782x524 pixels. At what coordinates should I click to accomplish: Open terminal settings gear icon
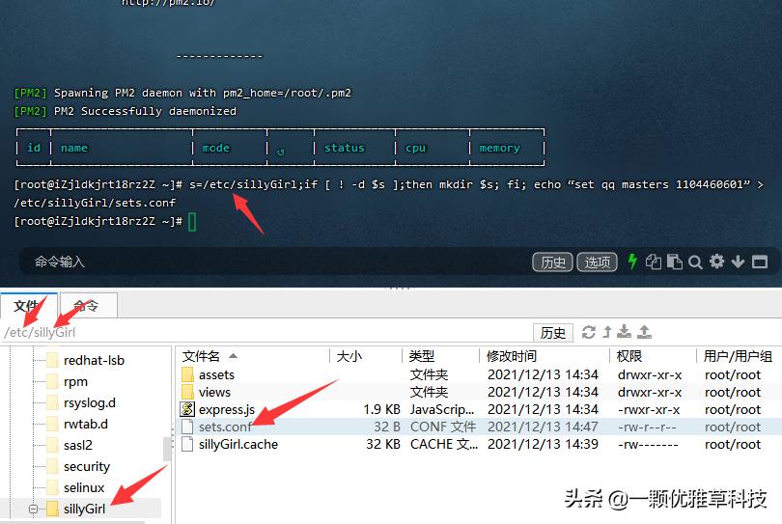[x=716, y=262]
